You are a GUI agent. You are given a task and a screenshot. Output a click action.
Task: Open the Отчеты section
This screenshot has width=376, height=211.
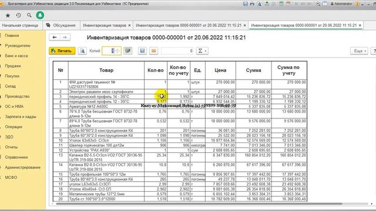point(11,147)
